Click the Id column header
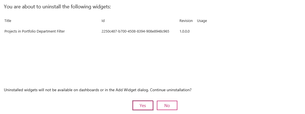The height and width of the screenshot is (114, 305). pyautogui.click(x=103, y=21)
